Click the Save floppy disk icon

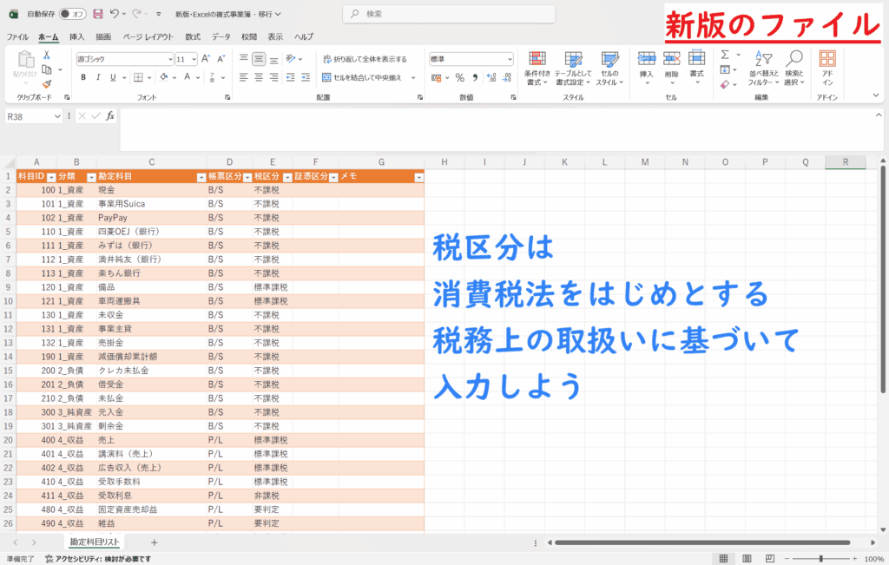pos(97,14)
